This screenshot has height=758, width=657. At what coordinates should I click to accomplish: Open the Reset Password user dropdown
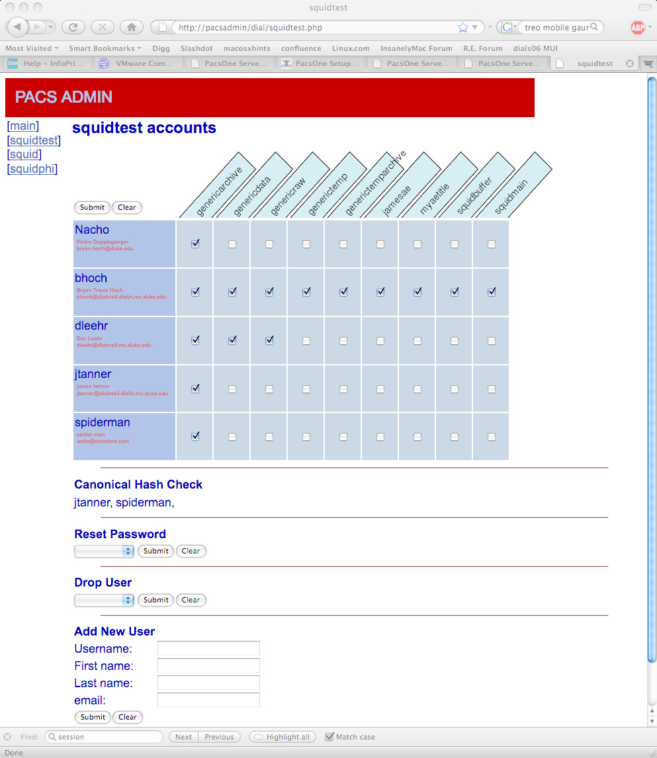tap(104, 551)
